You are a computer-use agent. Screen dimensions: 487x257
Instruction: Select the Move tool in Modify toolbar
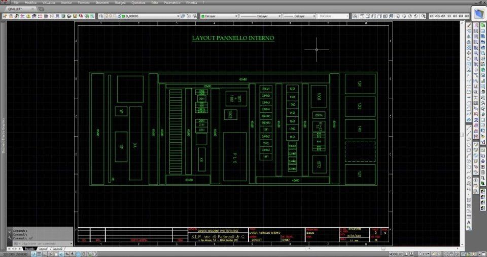(x=469, y=53)
